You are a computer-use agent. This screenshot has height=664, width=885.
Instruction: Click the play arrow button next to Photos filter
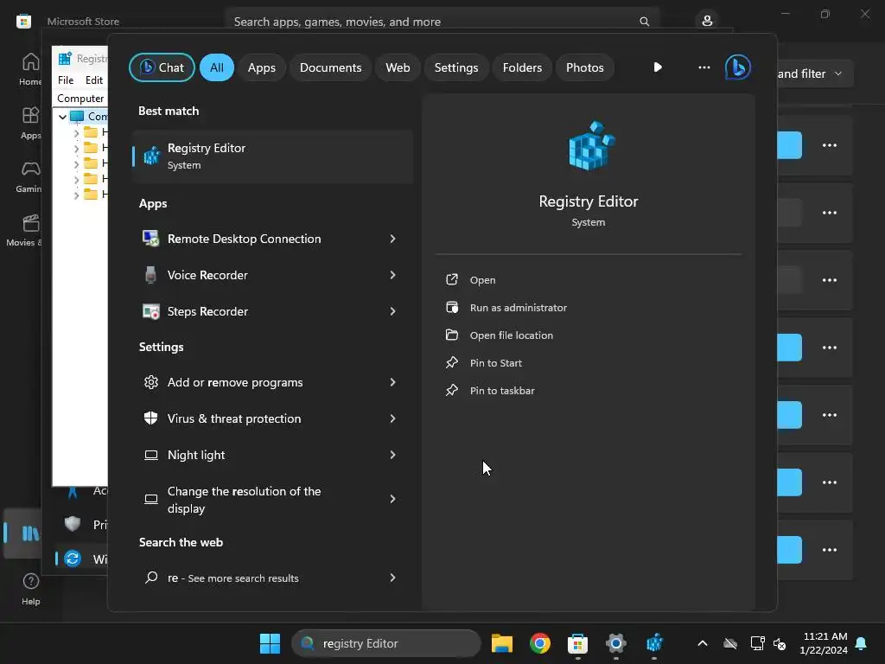click(658, 67)
